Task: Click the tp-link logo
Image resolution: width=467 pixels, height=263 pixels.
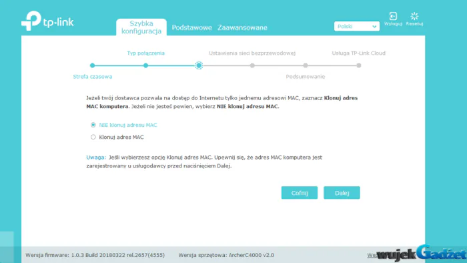Action: pos(47,21)
